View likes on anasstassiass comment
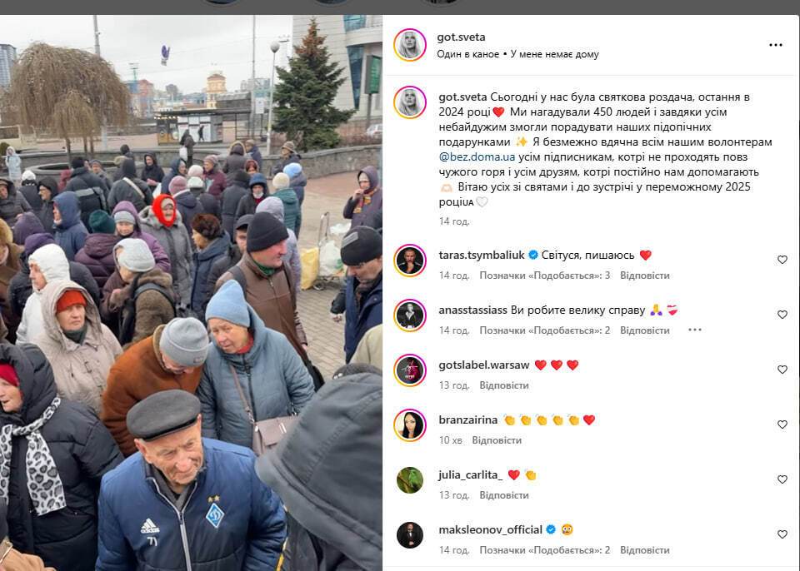 coord(544,330)
